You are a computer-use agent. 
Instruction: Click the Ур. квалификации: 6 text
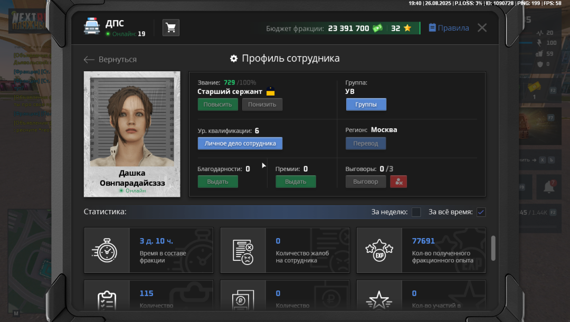pos(229,131)
